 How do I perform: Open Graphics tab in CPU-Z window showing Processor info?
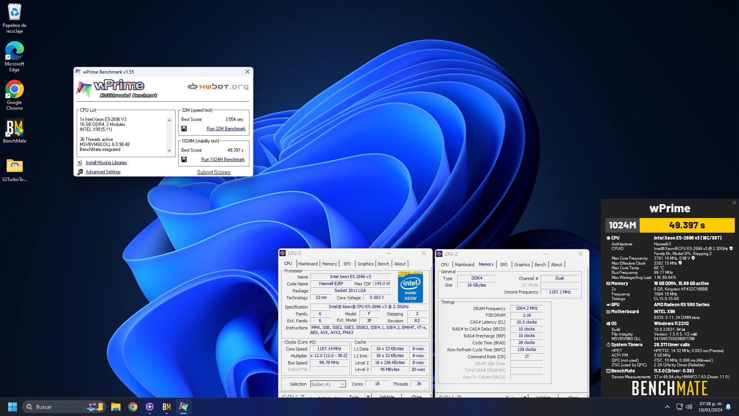click(x=366, y=264)
